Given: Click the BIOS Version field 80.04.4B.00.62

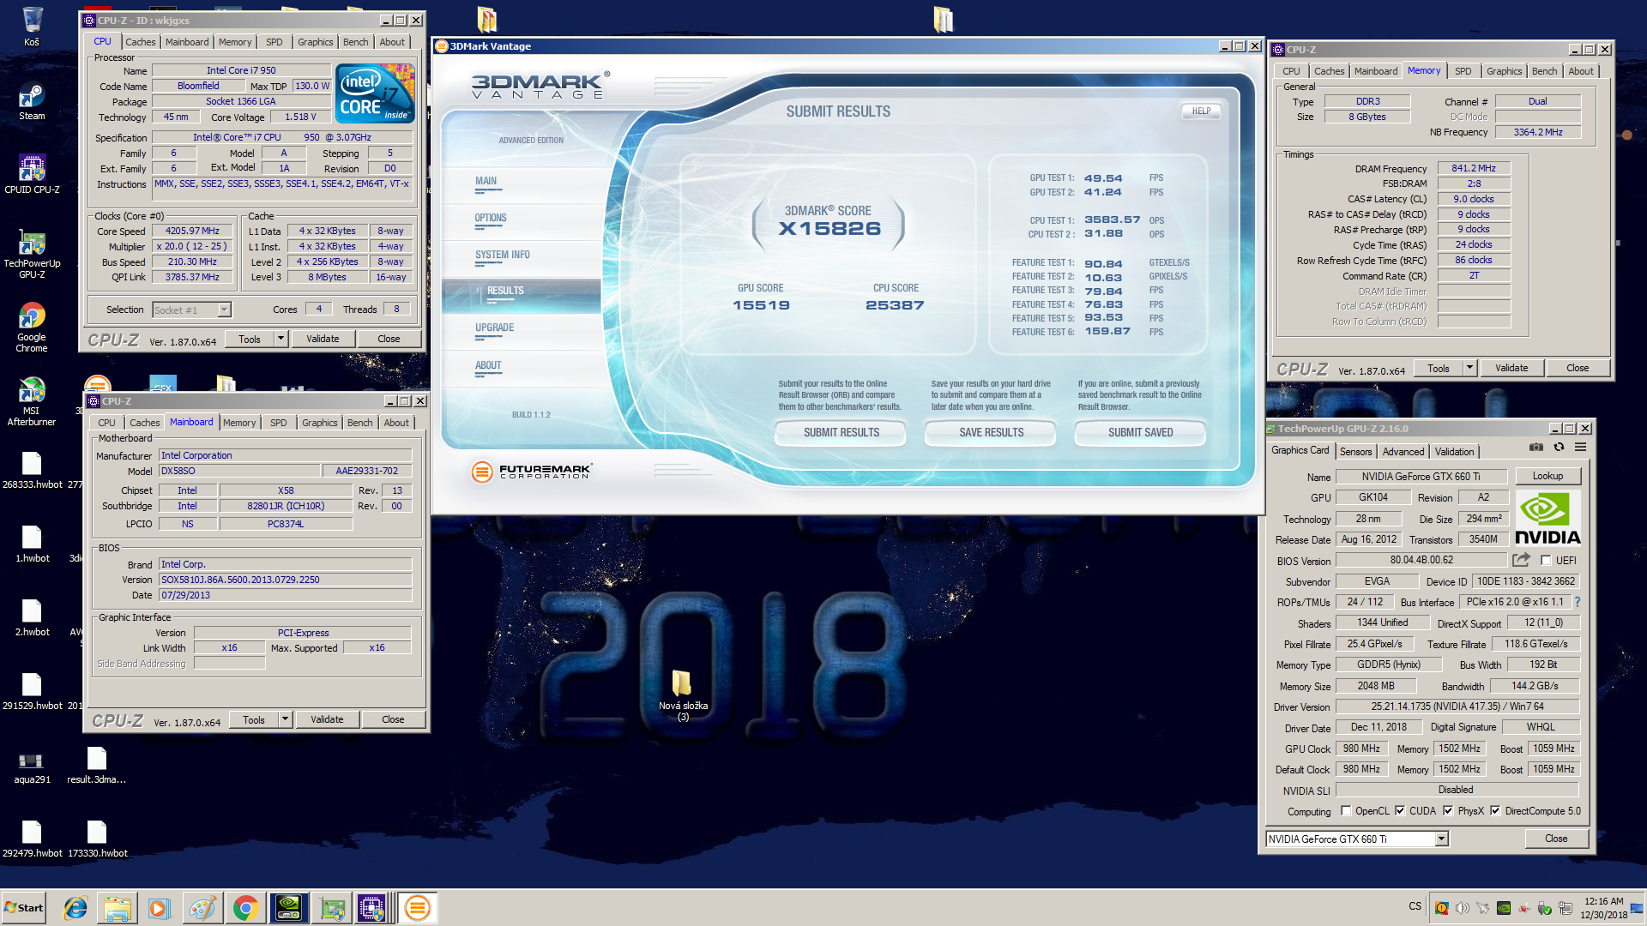Looking at the screenshot, I should 1421,560.
